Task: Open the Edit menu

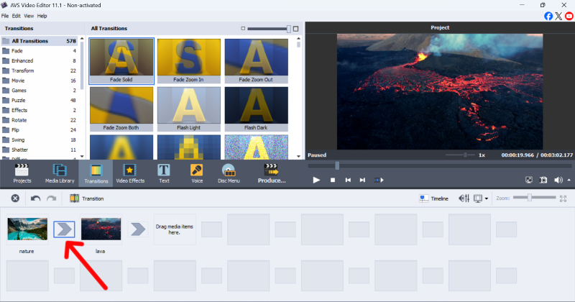Action: (18, 16)
